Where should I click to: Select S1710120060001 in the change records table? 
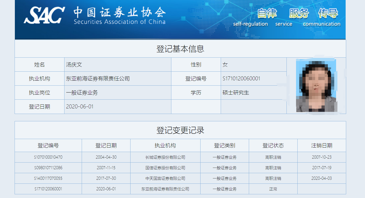tap(48, 189)
